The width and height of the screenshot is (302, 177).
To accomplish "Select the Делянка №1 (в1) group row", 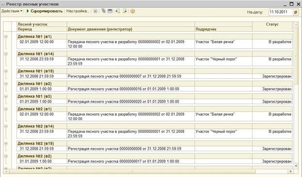I will (155, 36).
